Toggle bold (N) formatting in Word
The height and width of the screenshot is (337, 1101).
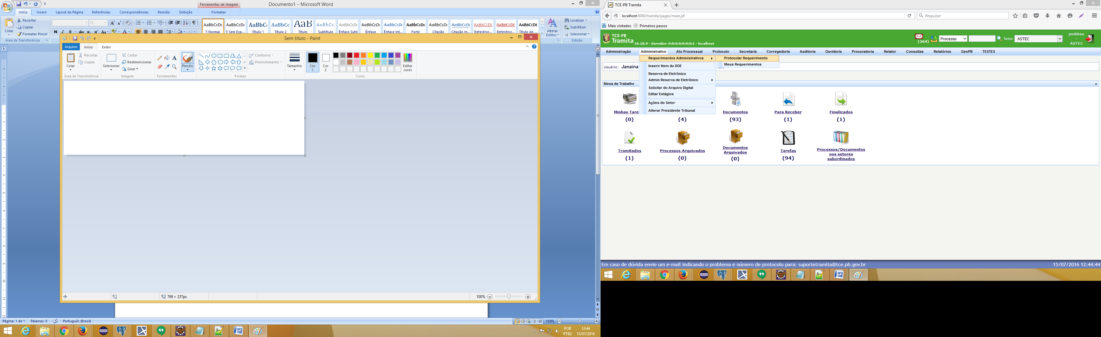56,32
